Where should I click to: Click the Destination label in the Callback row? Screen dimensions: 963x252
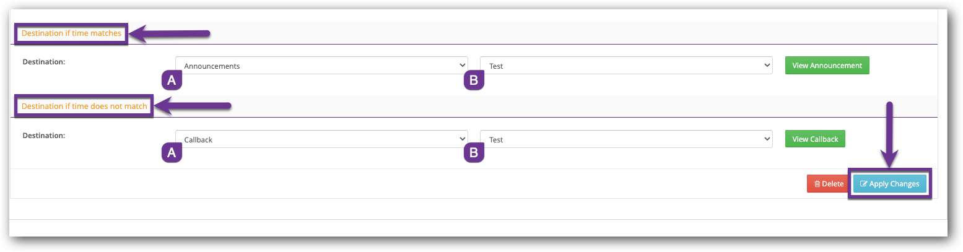(44, 135)
